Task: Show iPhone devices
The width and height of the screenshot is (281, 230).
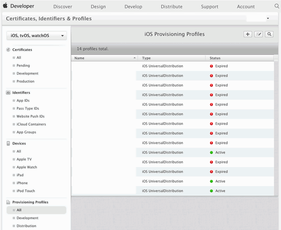Action: click(x=22, y=183)
